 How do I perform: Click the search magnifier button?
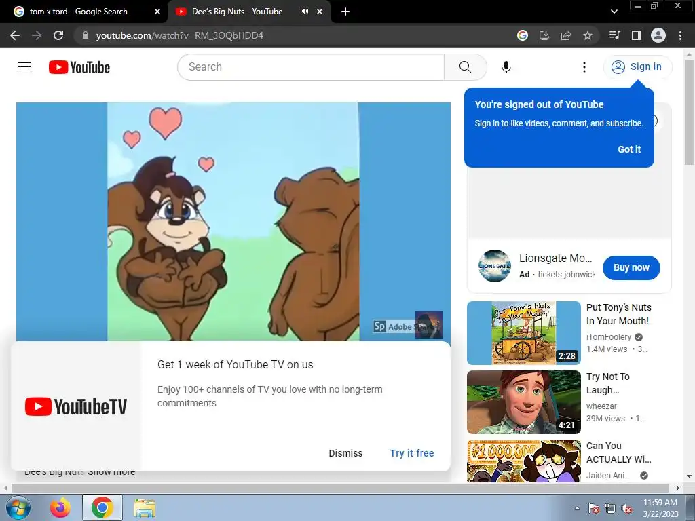465,67
